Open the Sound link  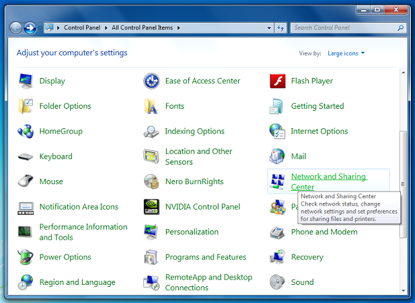point(302,282)
